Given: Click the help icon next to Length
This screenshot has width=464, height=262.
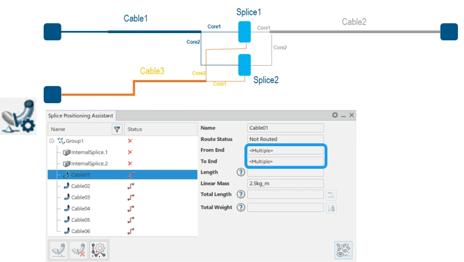Looking at the screenshot, I should 241,172.
